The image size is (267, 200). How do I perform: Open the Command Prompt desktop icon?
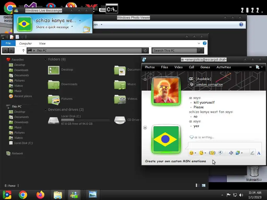[x=112, y=9]
